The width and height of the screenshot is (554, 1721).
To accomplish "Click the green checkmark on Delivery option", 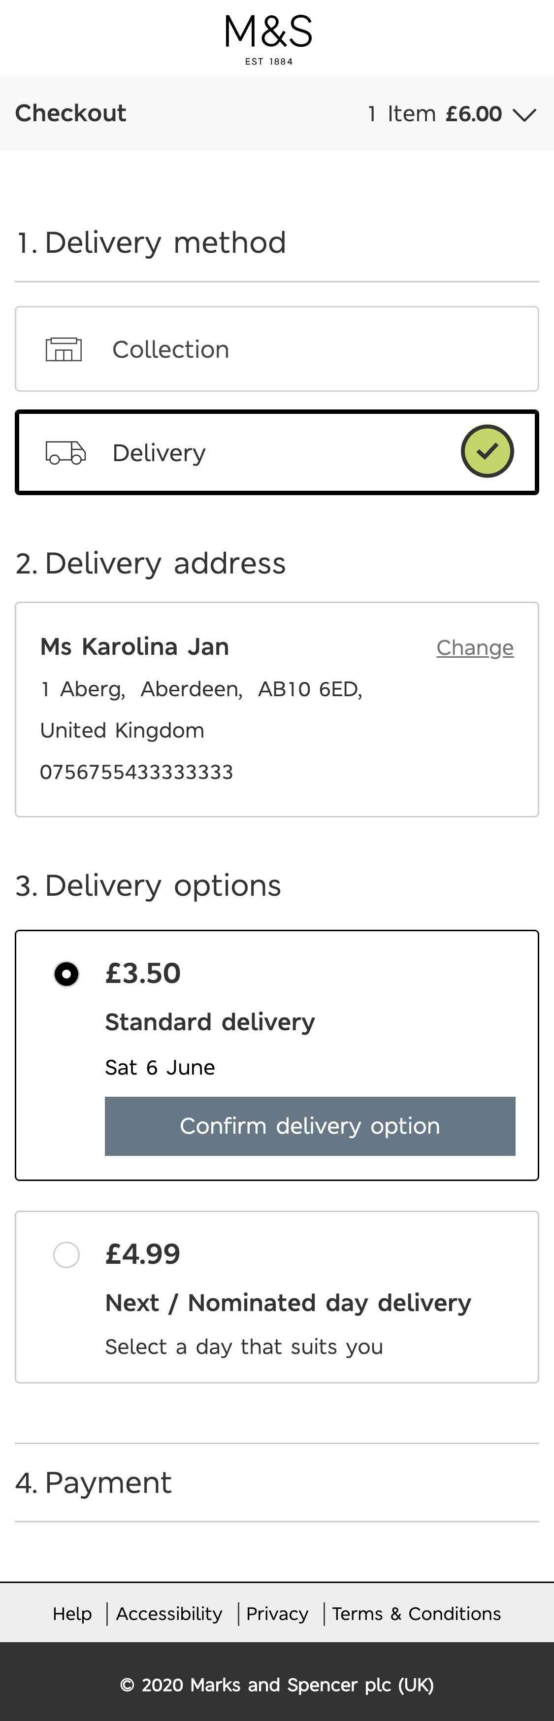I will [487, 450].
